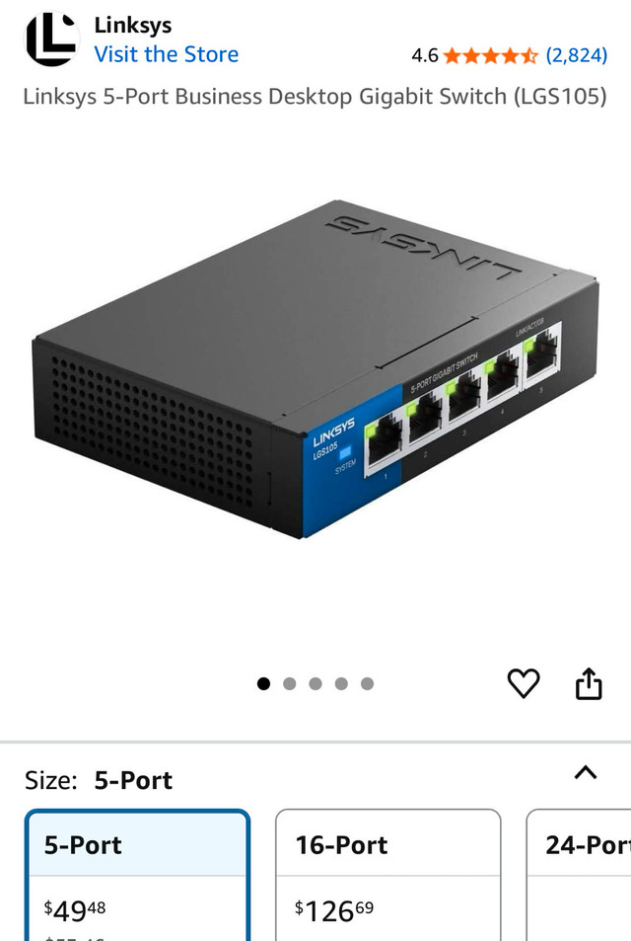Open the Visit the Store link
The width and height of the screenshot is (631, 941).
[x=166, y=54]
